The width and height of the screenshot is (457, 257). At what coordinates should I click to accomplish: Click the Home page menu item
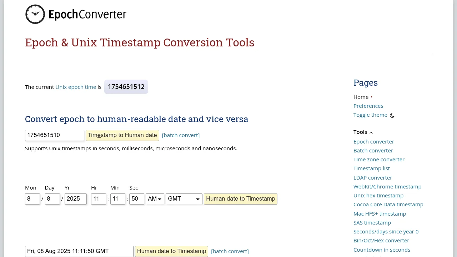(361, 97)
